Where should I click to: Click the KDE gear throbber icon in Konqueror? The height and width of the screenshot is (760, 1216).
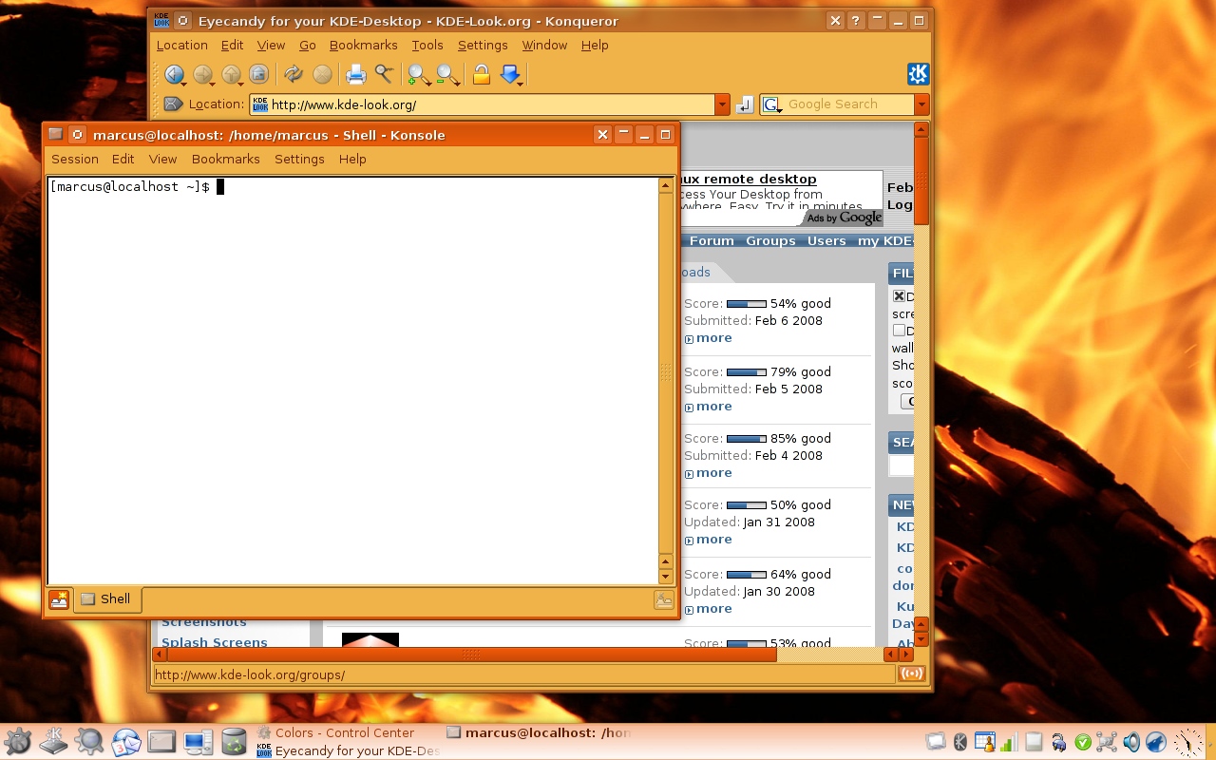coord(918,74)
